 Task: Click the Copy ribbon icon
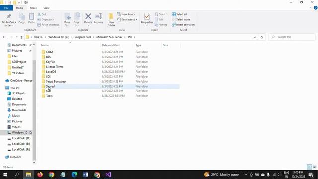click(x=22, y=19)
